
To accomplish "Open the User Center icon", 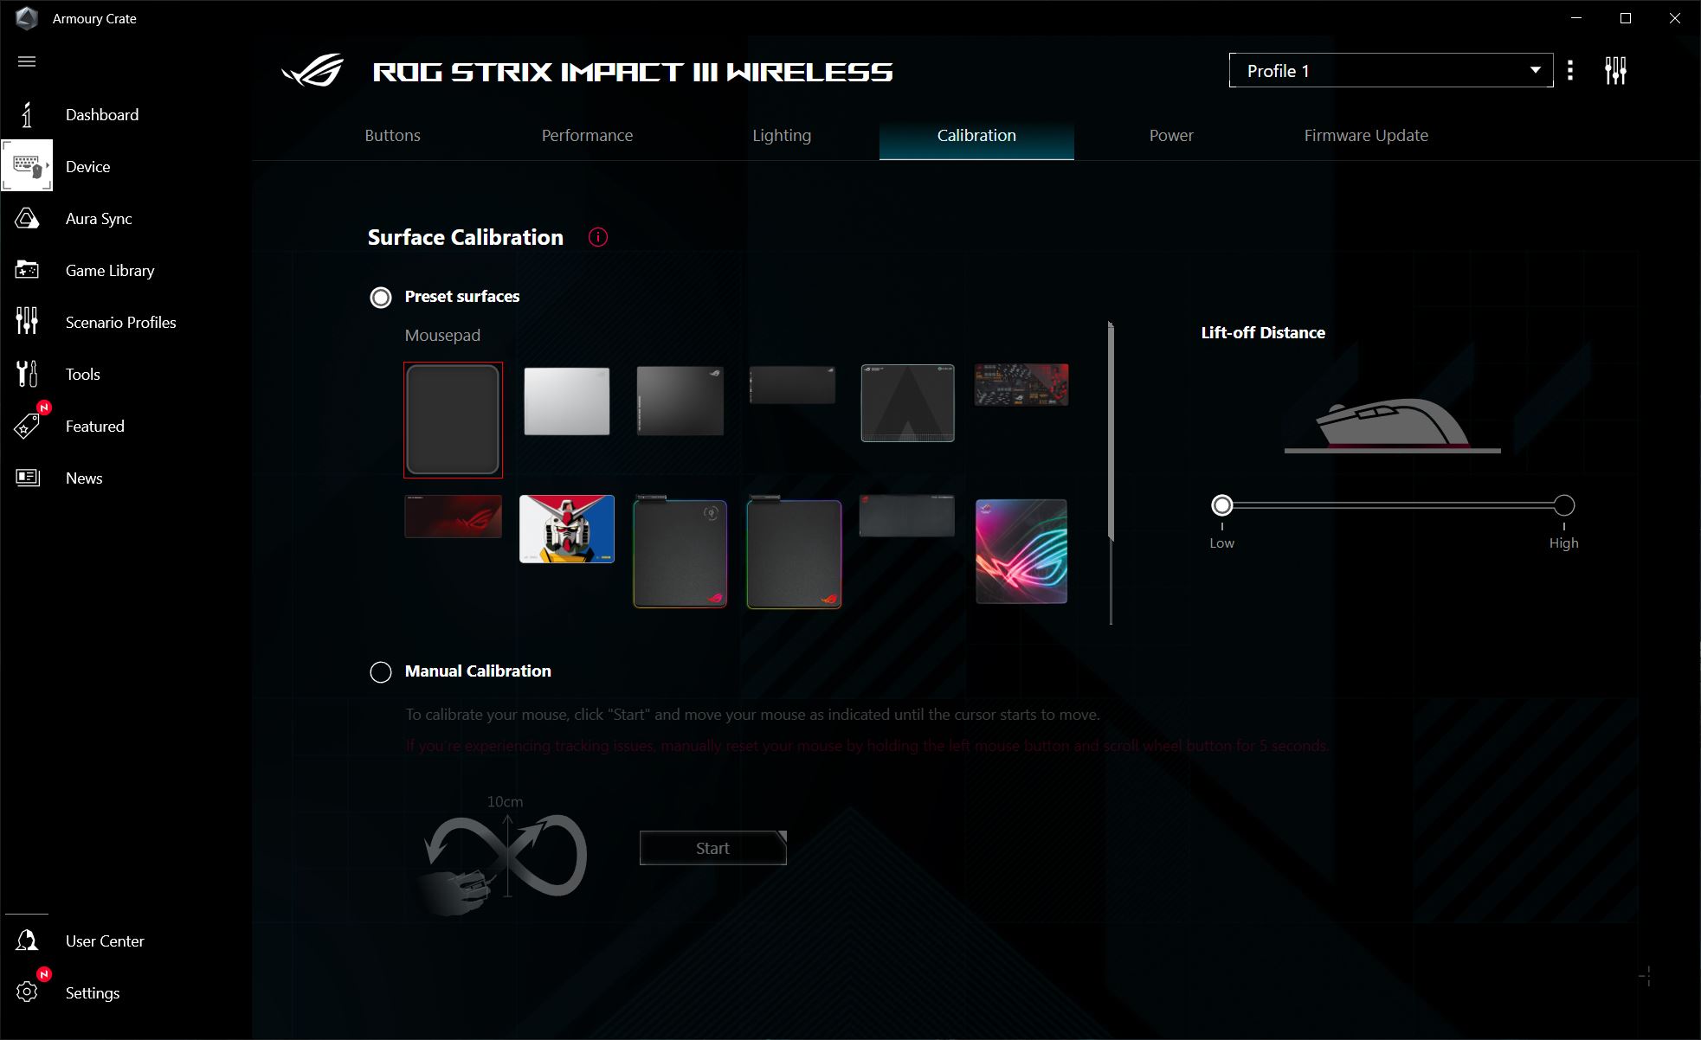I will coord(27,940).
